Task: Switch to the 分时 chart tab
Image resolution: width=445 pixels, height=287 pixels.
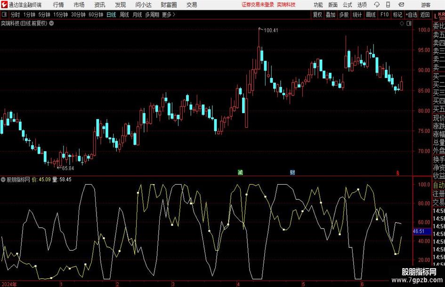Action: tap(16, 15)
